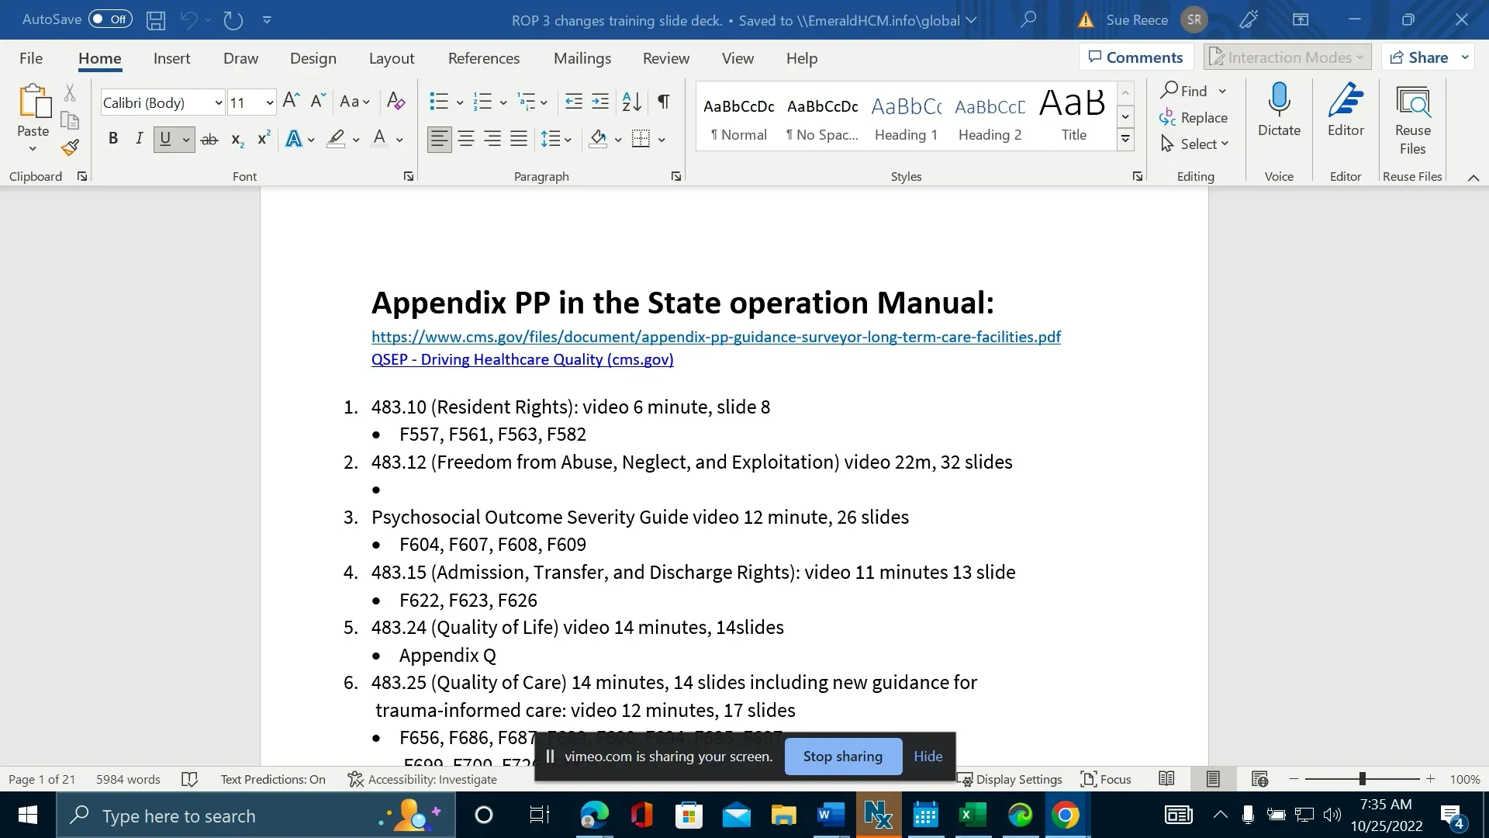The image size is (1489, 838).
Task: Expand the font size dropdown
Action: pos(269,102)
